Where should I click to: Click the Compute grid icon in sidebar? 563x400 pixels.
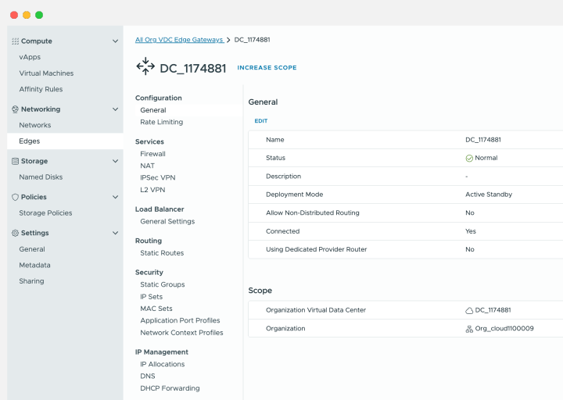[x=15, y=41]
